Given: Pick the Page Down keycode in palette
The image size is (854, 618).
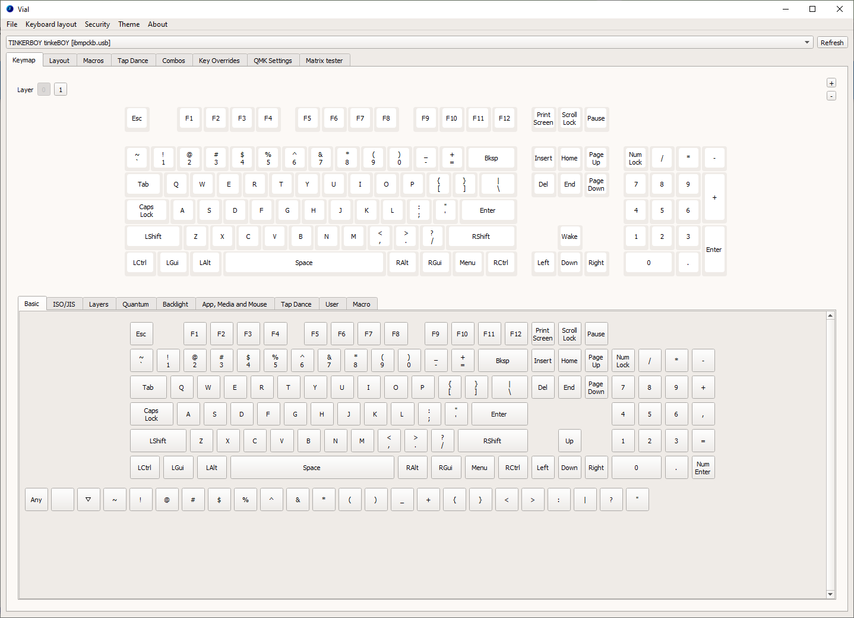Looking at the screenshot, I should point(596,387).
